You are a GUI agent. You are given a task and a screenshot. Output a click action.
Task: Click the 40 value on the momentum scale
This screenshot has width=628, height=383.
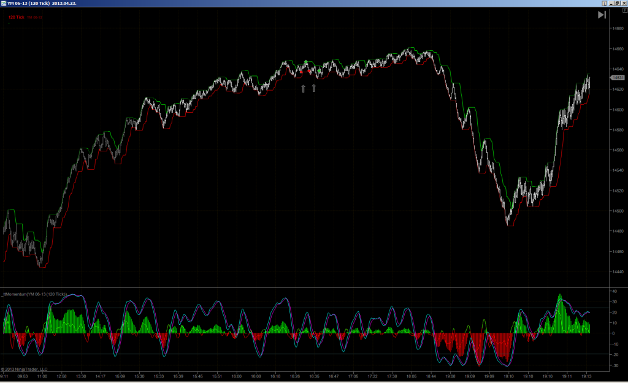point(615,291)
